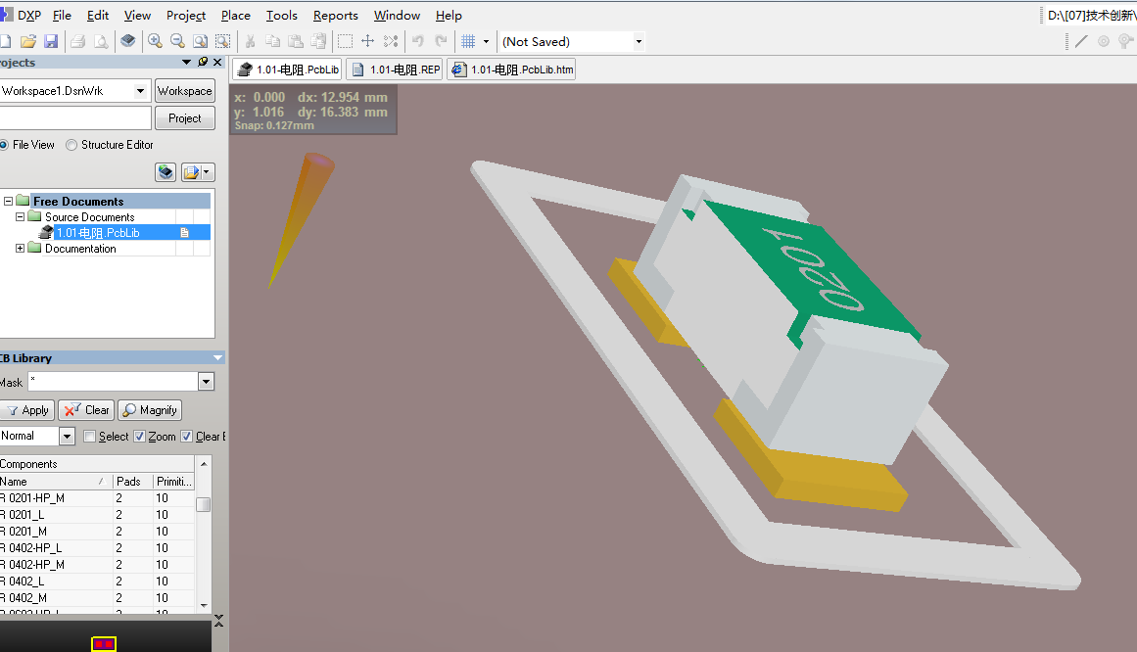The height and width of the screenshot is (652, 1137).
Task: Open the Projects panel options arrow
Action: (x=186, y=63)
